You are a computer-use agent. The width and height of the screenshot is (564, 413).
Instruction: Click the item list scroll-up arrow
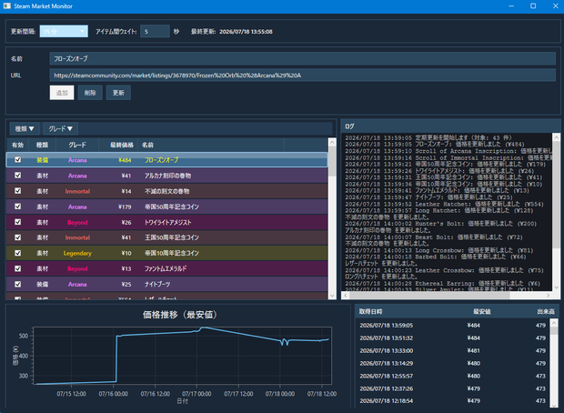tap(332, 143)
